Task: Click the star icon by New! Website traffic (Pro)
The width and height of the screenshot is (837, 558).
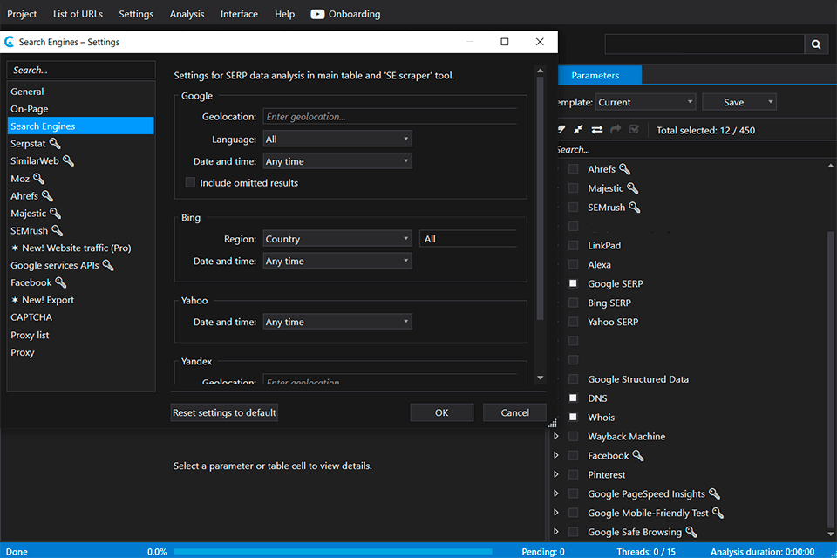Action: point(15,248)
